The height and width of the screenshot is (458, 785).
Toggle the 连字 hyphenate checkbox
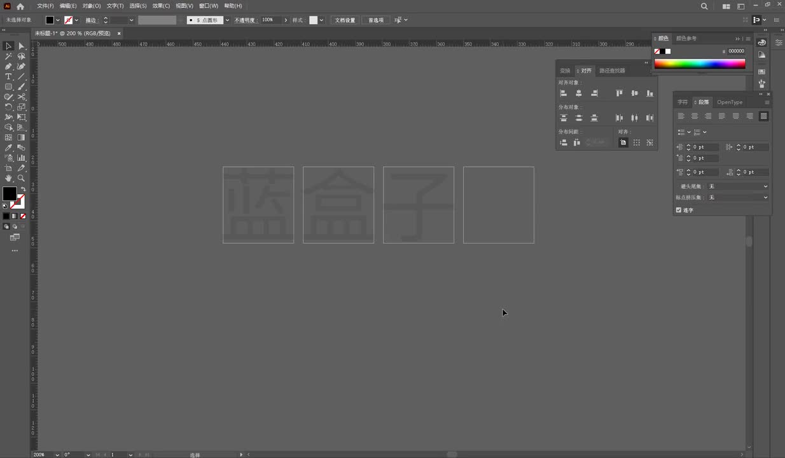pyautogui.click(x=679, y=210)
